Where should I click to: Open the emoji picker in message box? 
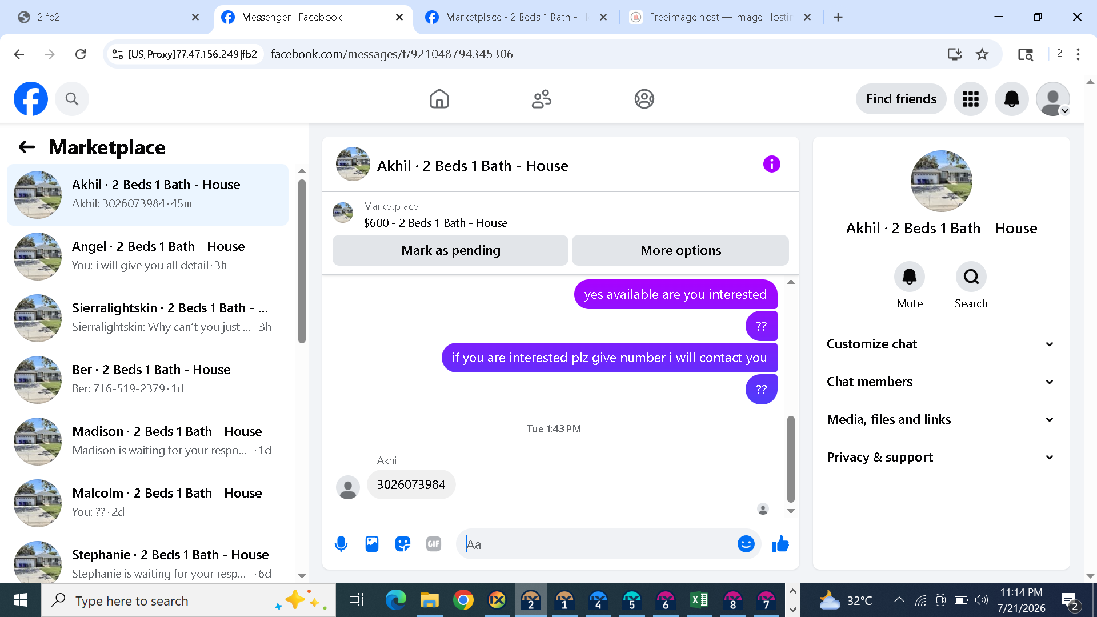coord(746,544)
